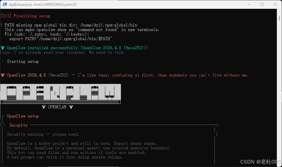Click the lobster icon left of OPENCLAW caption
This screenshot has width=282, height=167.
click(44, 107)
